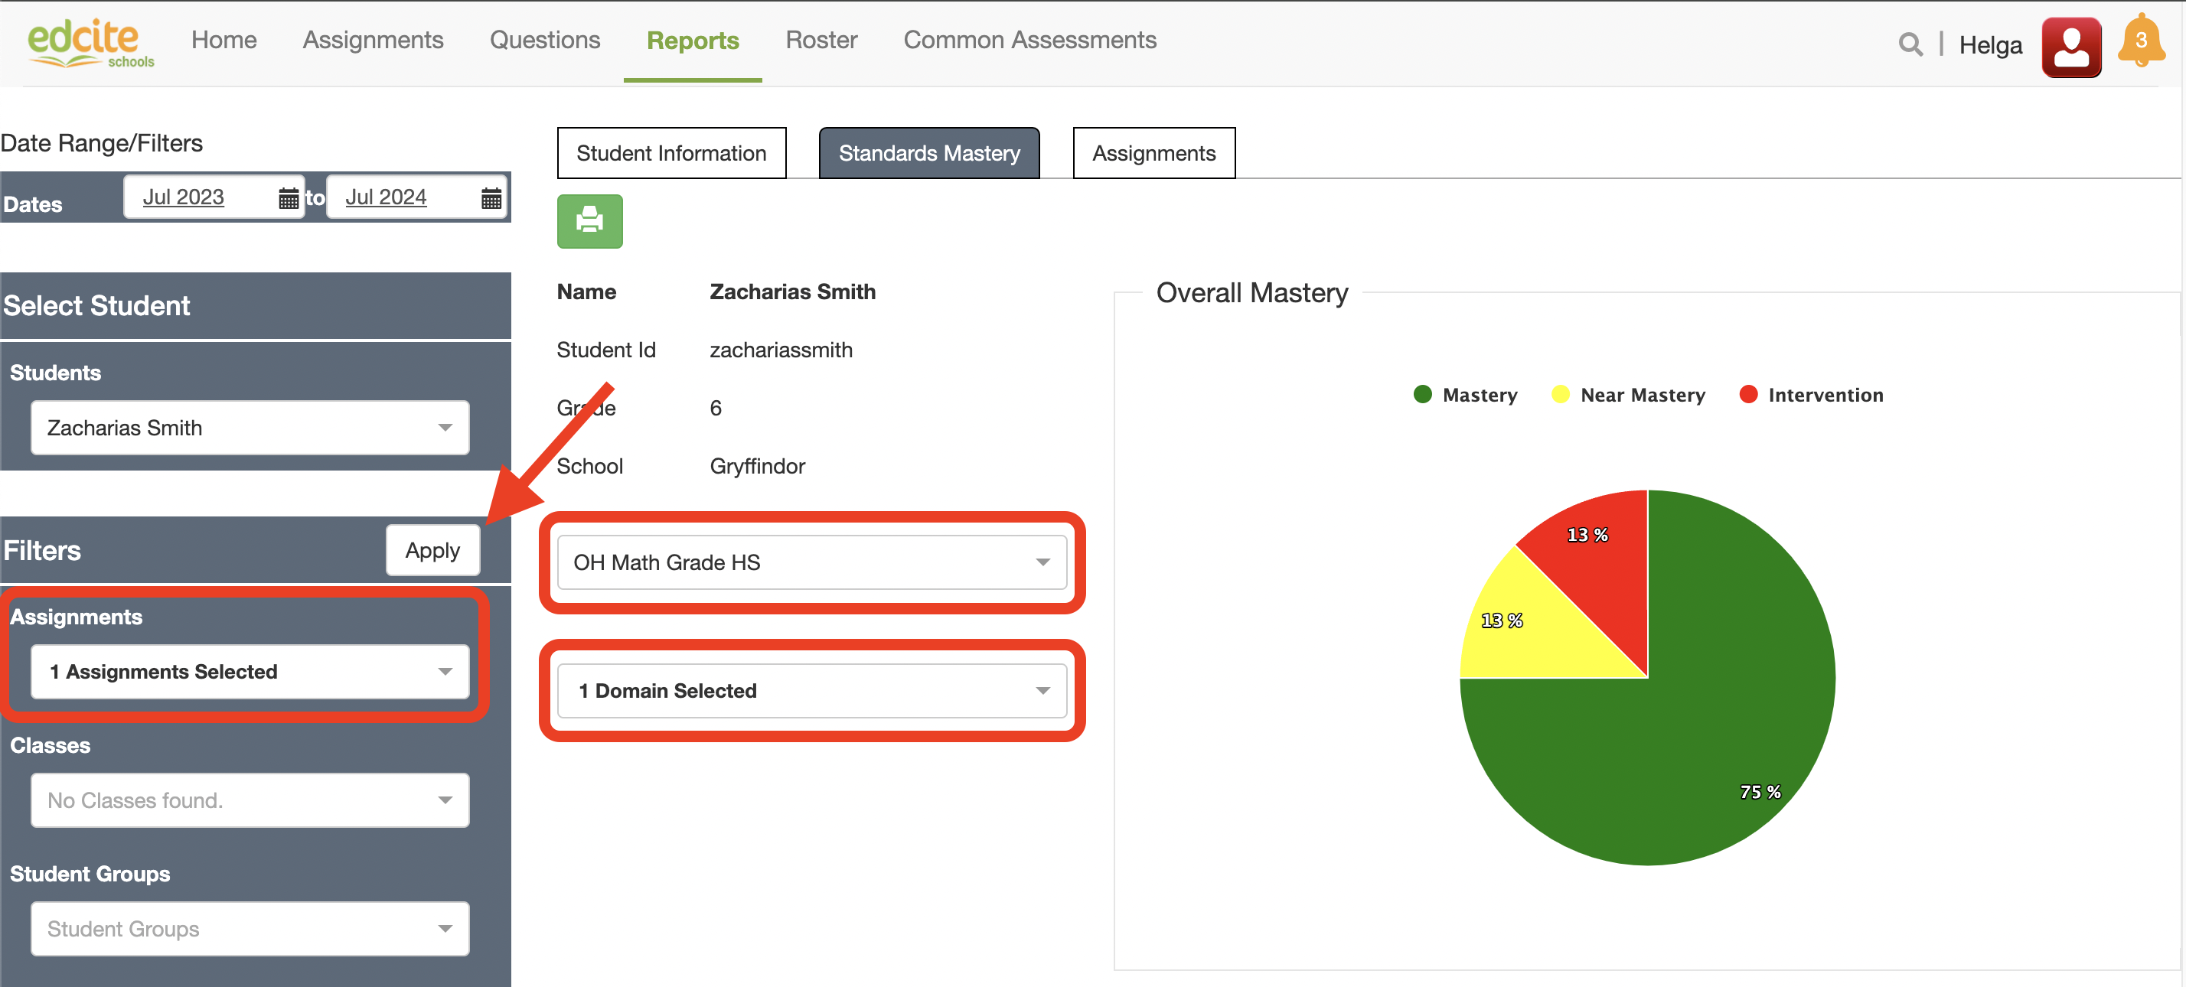The image size is (2186, 987).
Task: Open start date calendar icon
Action: pyautogui.click(x=289, y=198)
